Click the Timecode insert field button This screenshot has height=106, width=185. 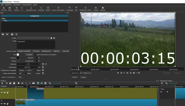pos(36,51)
